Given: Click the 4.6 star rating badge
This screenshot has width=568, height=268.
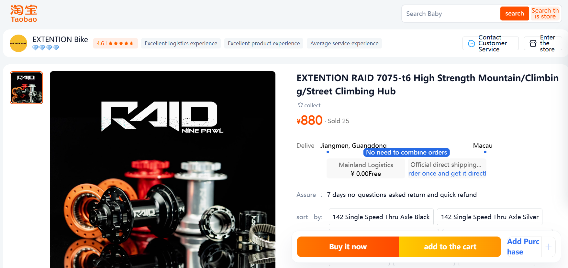Looking at the screenshot, I should tap(116, 43).
